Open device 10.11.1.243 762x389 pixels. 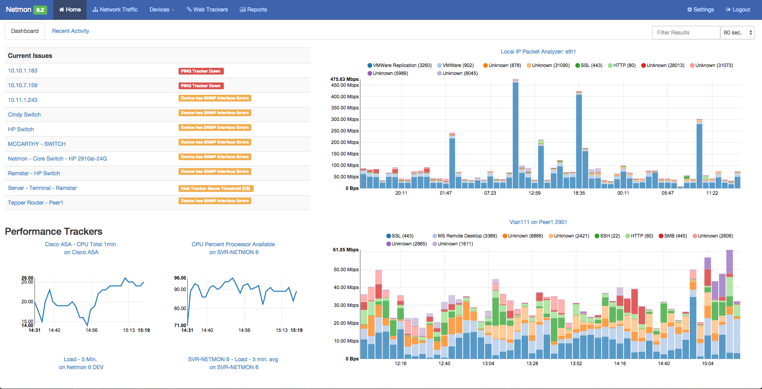click(x=23, y=100)
